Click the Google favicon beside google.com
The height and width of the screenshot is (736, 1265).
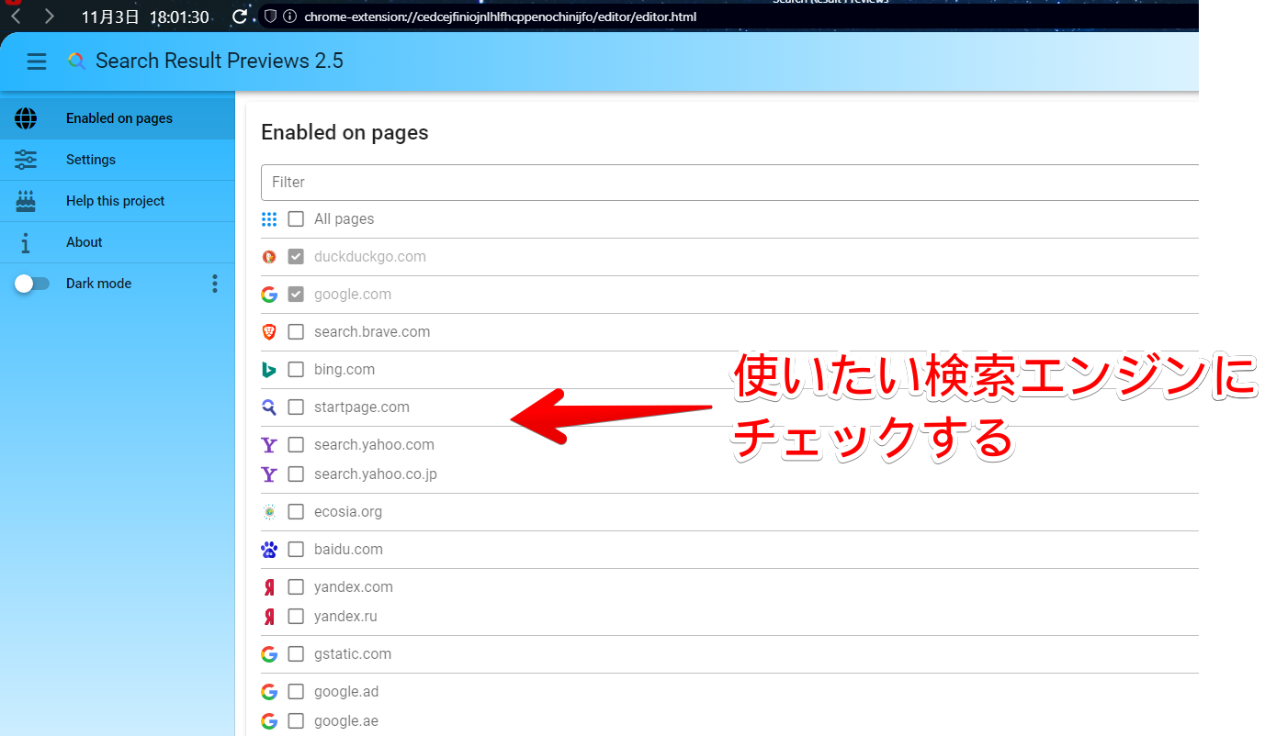(269, 295)
